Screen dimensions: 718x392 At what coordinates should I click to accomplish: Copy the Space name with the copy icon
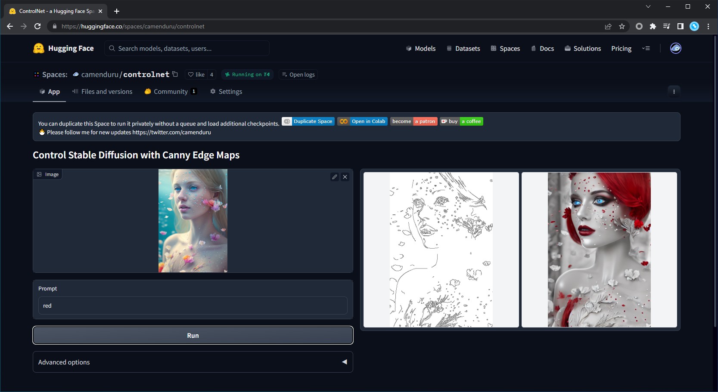pos(175,74)
